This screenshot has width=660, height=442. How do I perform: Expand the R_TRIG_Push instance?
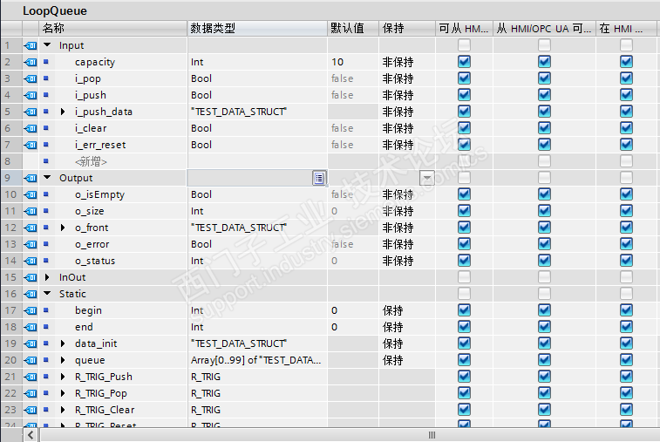(x=63, y=377)
